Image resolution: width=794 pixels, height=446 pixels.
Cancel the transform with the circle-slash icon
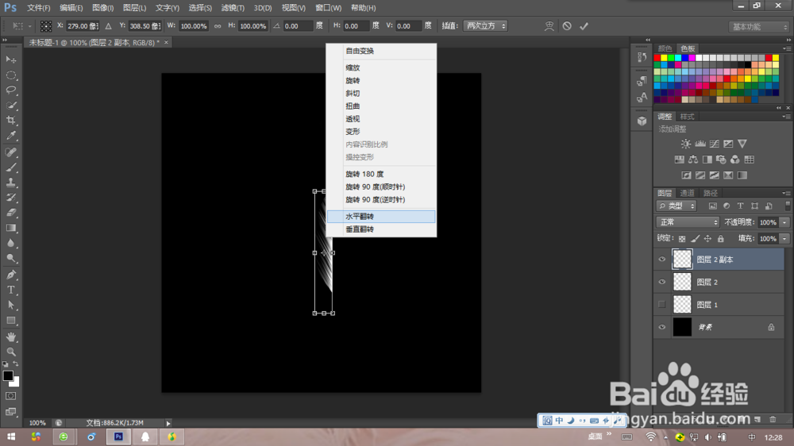567,26
